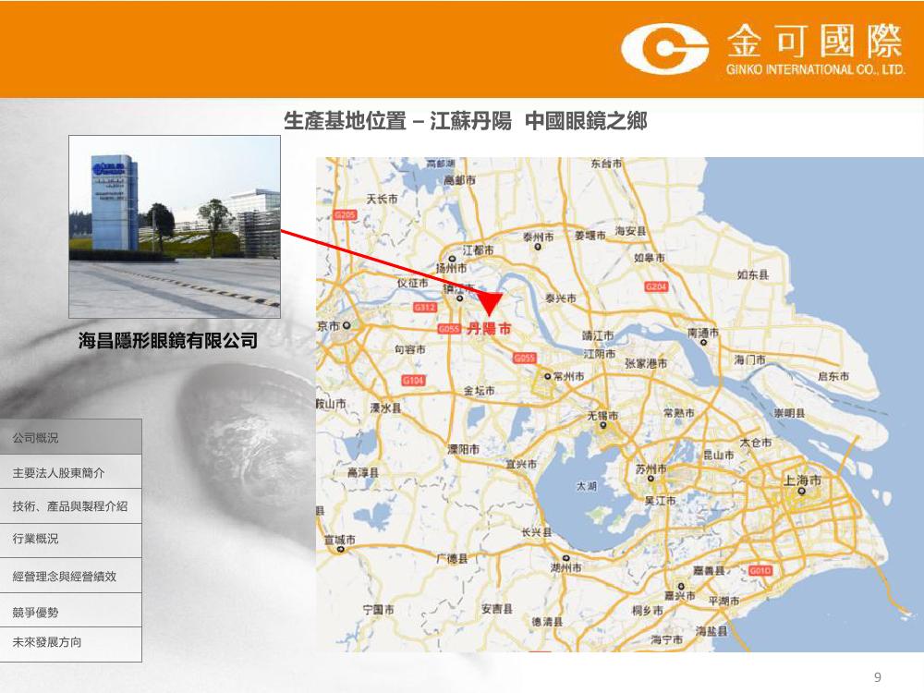Select the slide title about 江蘇丹陽

[x=466, y=122]
